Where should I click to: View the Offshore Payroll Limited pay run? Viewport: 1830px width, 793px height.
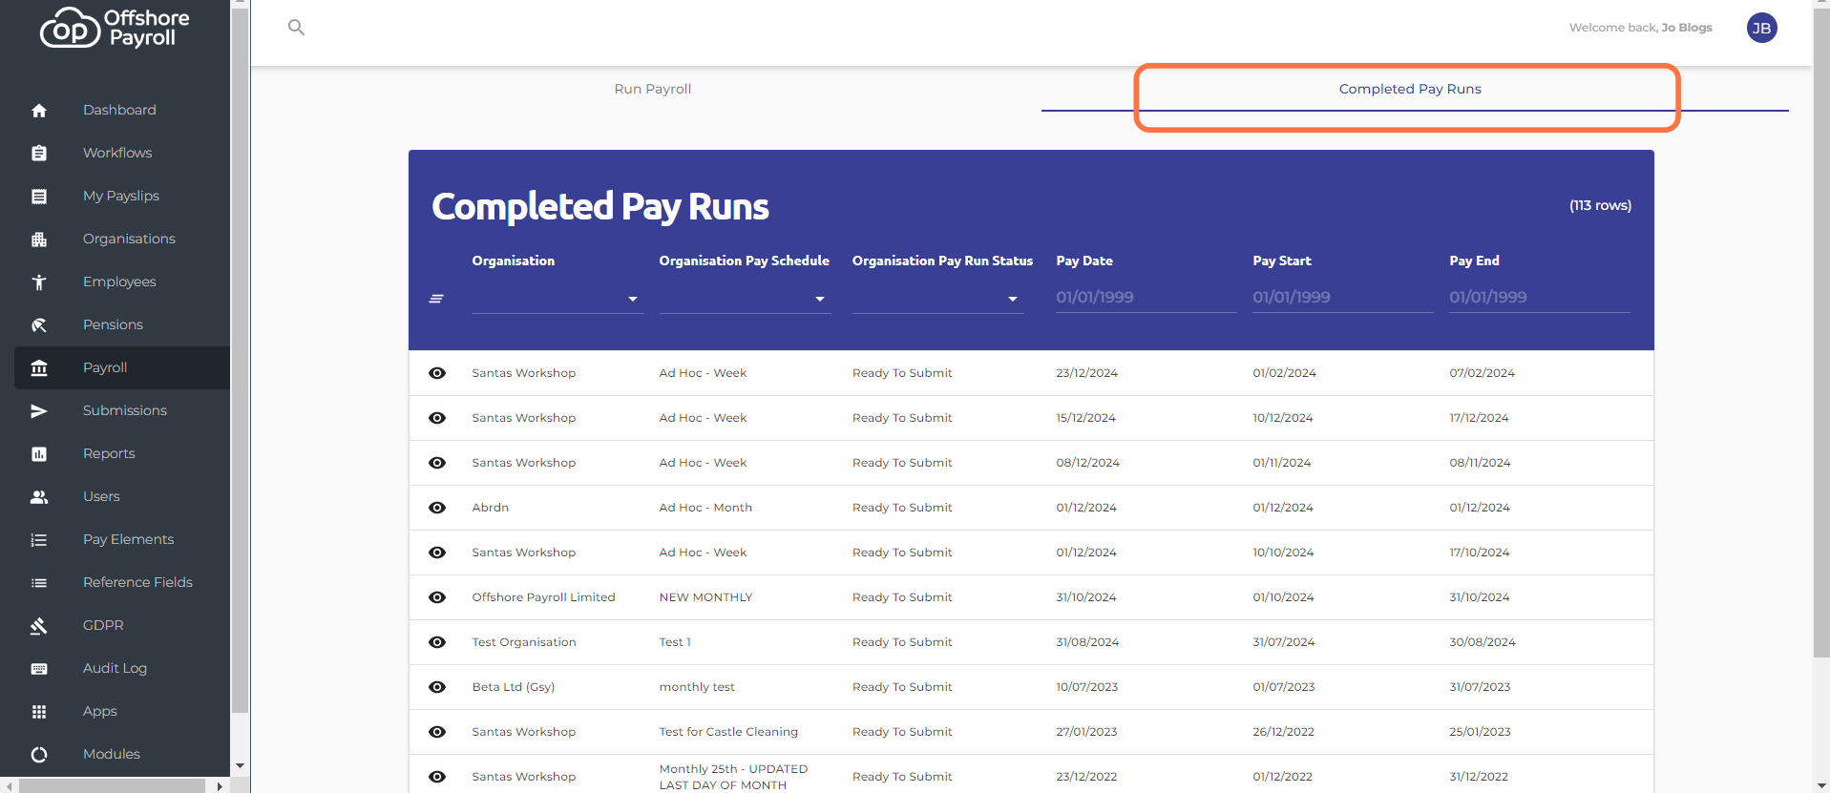tap(437, 597)
